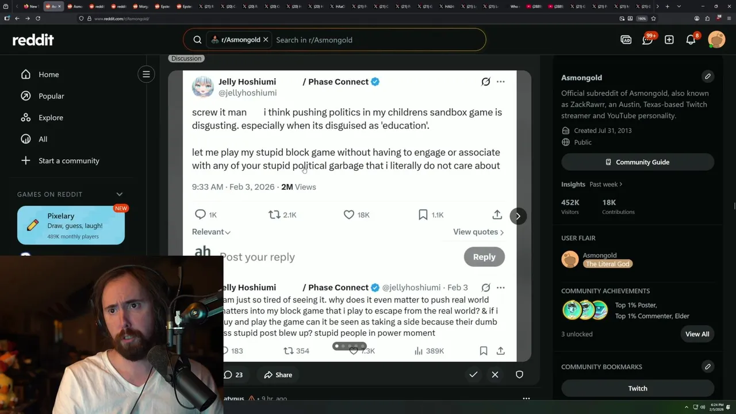Click the views chart icon showing 389K

point(419,351)
